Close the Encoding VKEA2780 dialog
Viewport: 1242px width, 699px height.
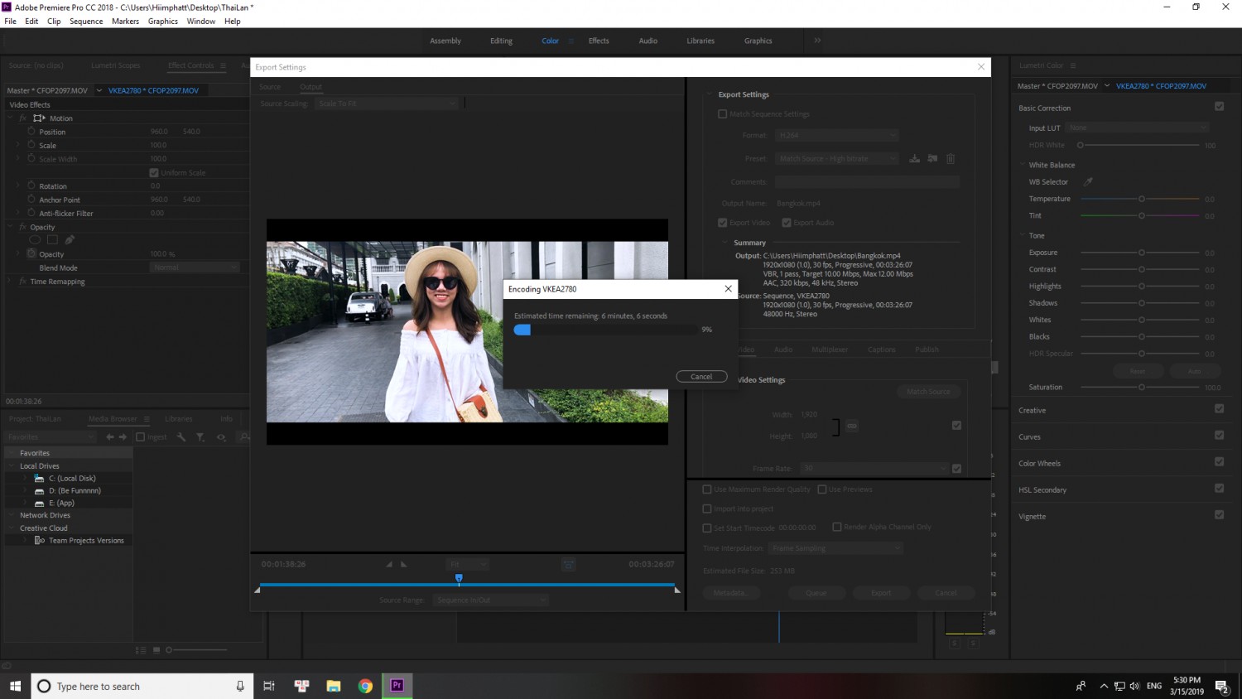click(728, 289)
